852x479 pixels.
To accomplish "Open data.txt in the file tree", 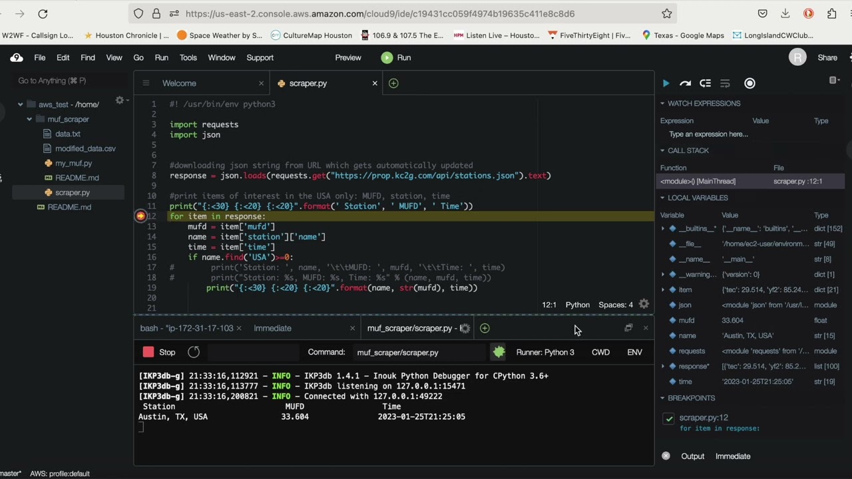I will pyautogui.click(x=67, y=134).
